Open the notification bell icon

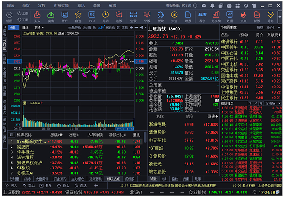pos(212,6)
